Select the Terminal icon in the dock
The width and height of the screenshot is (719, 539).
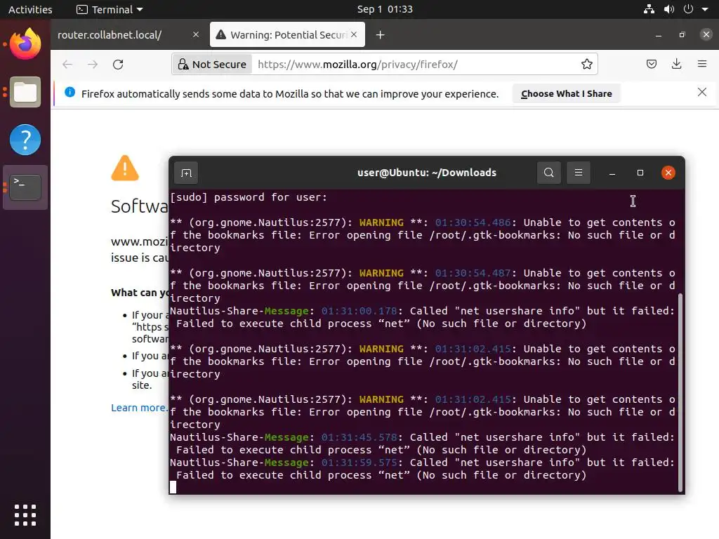(25, 187)
